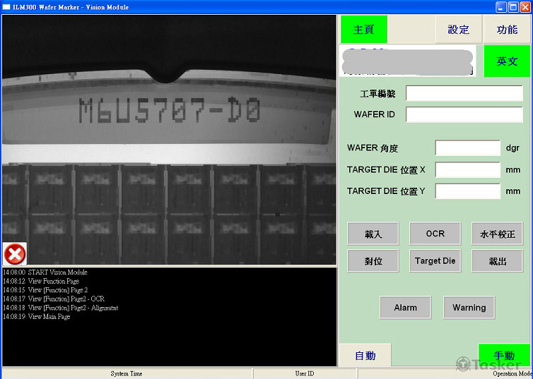This screenshot has height=379, width=533.
Task: Click the application icon in title bar
Action: point(6,6)
